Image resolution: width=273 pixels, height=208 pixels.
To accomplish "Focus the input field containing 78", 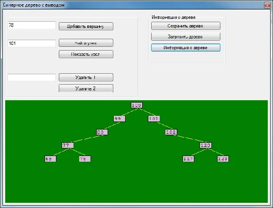I will tap(32, 26).
